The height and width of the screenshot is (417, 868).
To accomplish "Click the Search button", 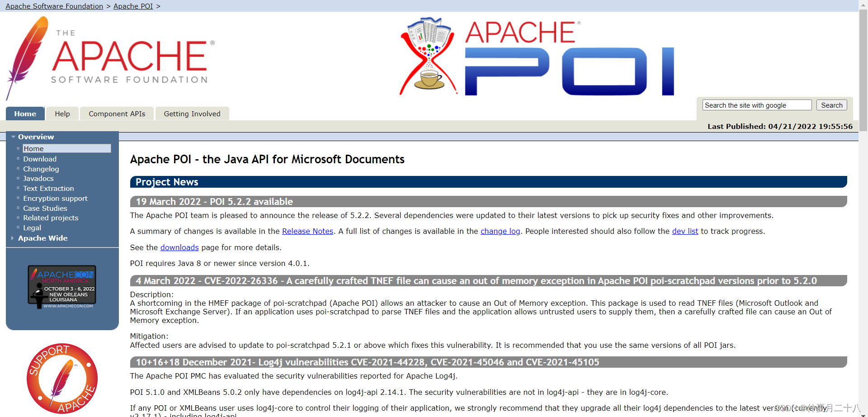I will (831, 104).
